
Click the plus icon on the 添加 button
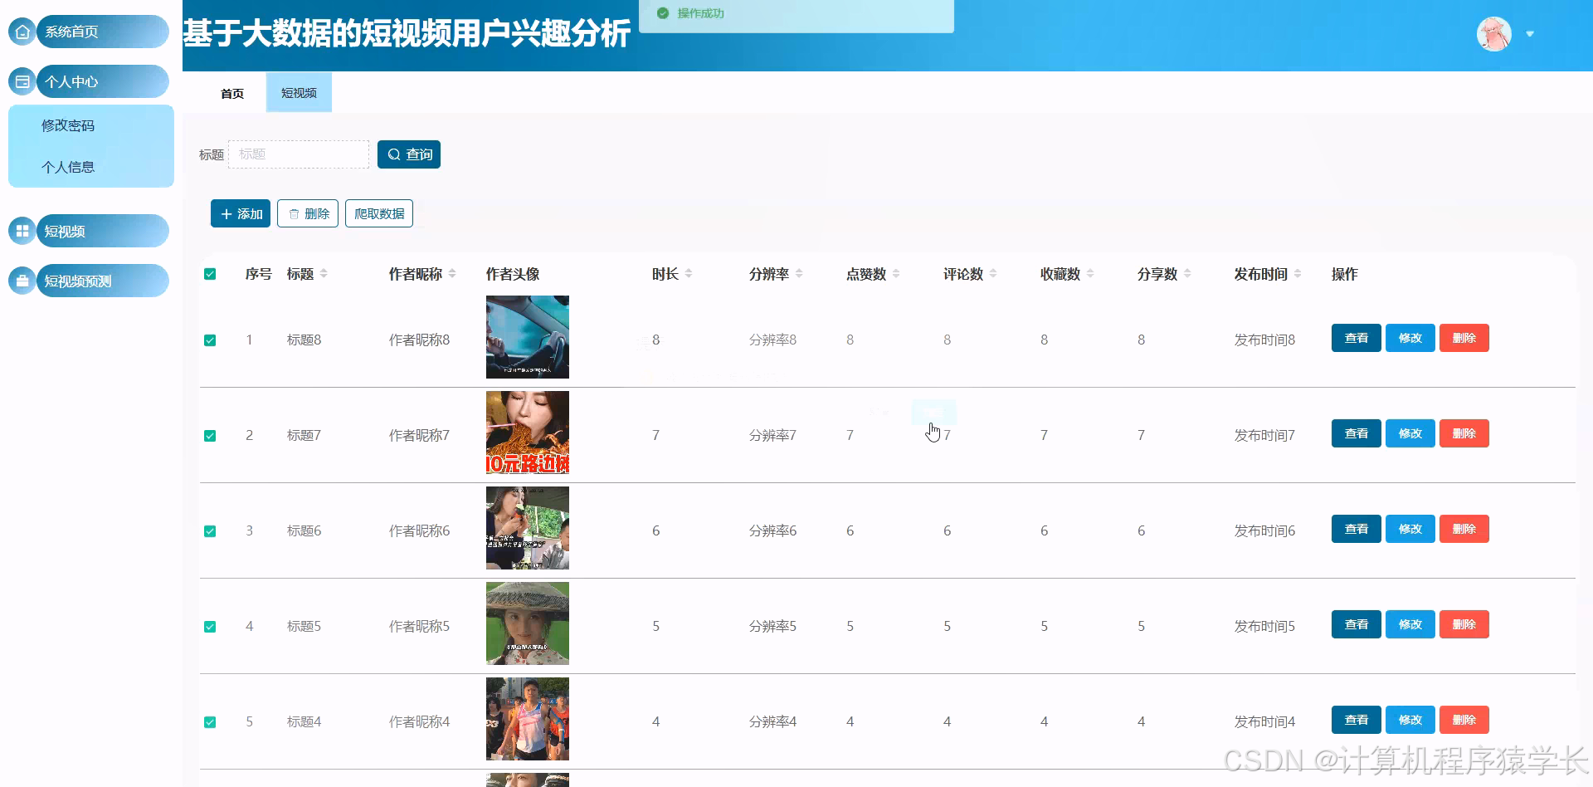pyautogui.click(x=226, y=213)
